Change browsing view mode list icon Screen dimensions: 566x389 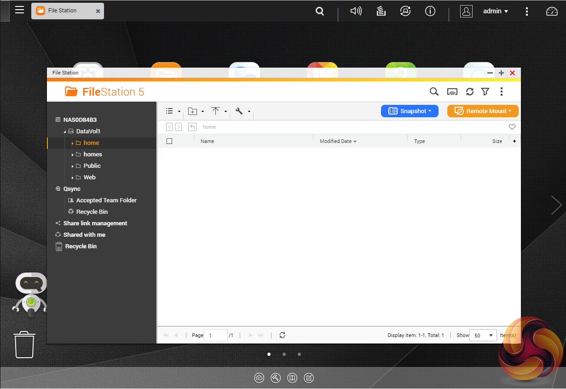169,111
